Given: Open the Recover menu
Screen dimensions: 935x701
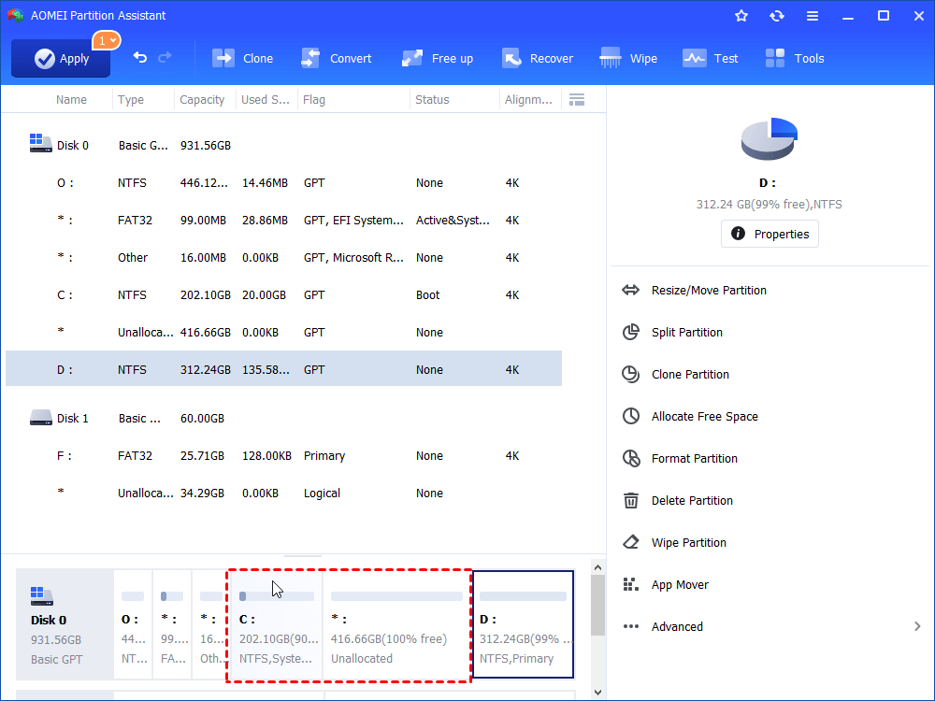Looking at the screenshot, I should [538, 58].
